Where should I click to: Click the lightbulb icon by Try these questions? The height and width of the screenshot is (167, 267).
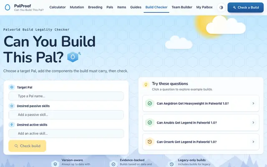click(x=146, y=84)
